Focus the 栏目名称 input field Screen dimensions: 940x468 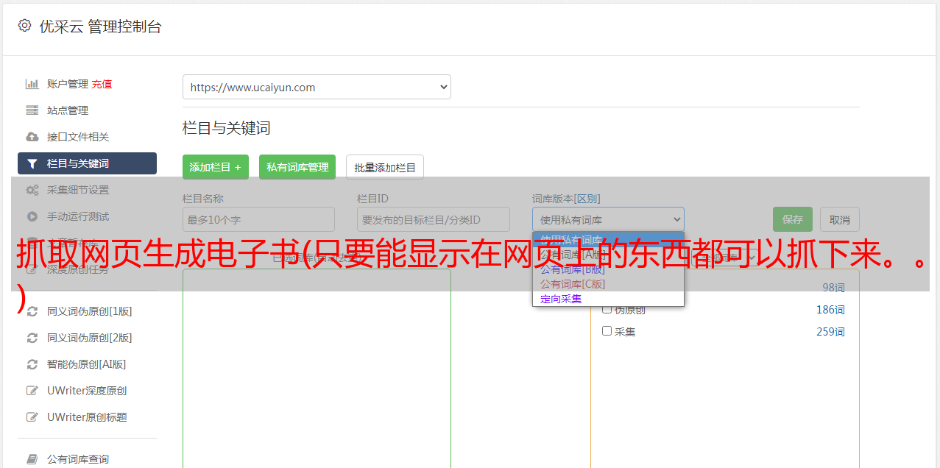[x=258, y=219]
